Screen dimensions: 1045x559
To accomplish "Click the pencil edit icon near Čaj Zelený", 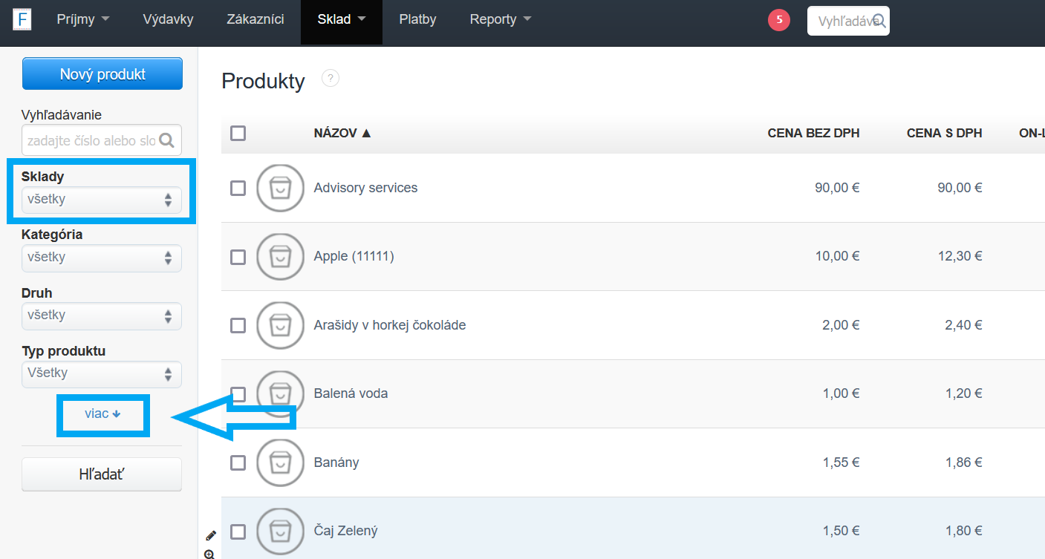I will 210,535.
